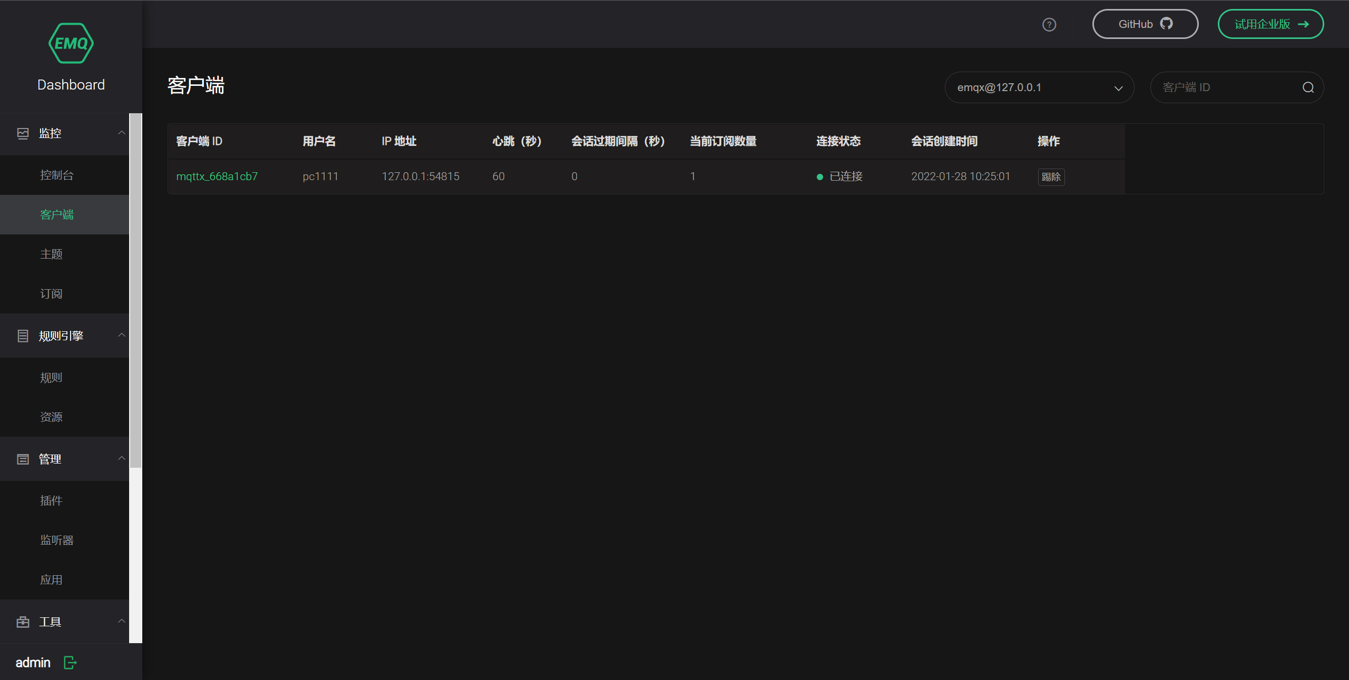Click the sidebar vertical scrollbar
The image size is (1349, 680).
point(135,290)
